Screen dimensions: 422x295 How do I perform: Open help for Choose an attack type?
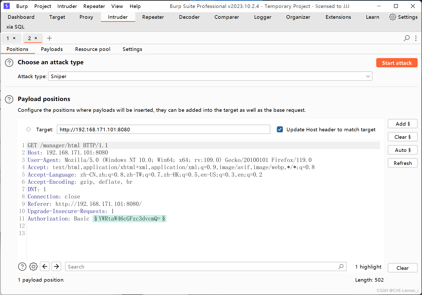point(9,62)
